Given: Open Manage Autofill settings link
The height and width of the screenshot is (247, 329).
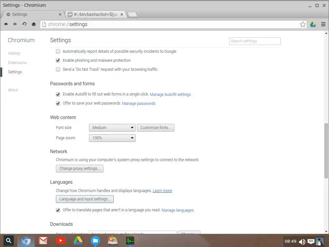Looking at the screenshot, I should pyautogui.click(x=170, y=95).
